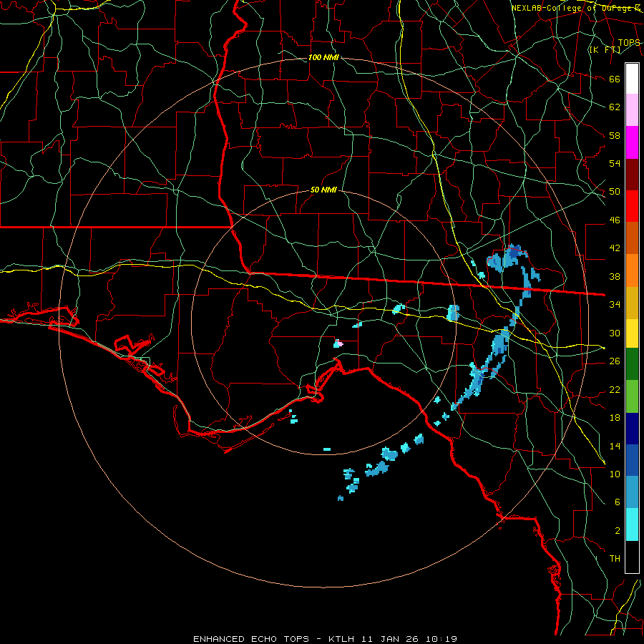This screenshot has width=644, height=644.
Task: Click the bright yellow swatch near 30
Action: pyautogui.click(x=632, y=333)
